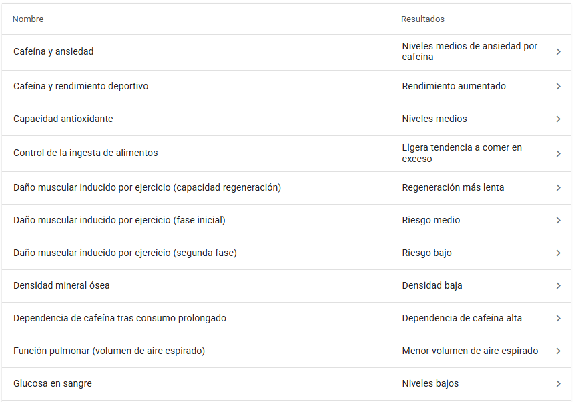Click the Resultados column header
Image resolution: width=580 pixels, height=402 pixels.
[422, 19]
